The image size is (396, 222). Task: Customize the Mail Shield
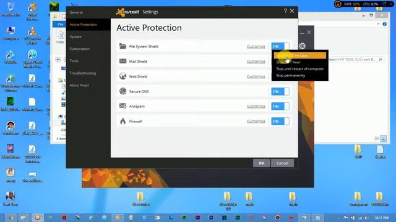pyautogui.click(x=256, y=62)
